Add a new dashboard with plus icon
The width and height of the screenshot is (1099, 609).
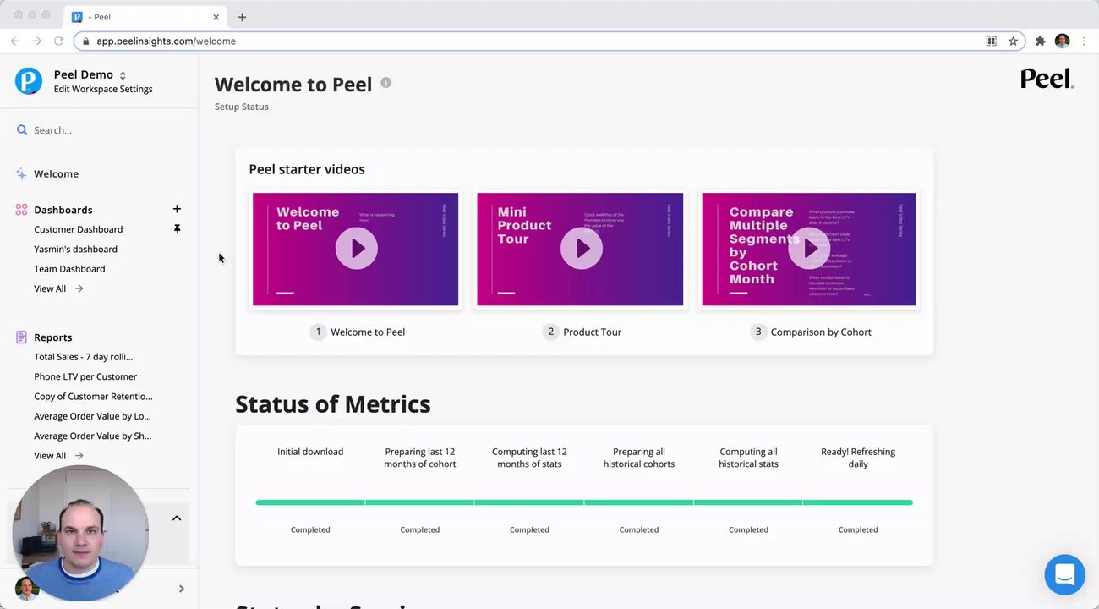[177, 209]
